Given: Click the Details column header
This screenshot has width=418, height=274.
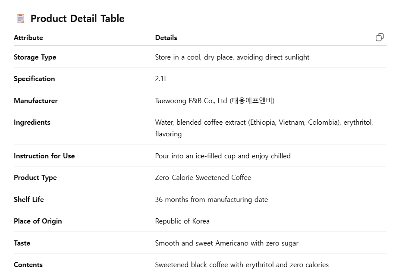Looking at the screenshot, I should [x=166, y=38].
